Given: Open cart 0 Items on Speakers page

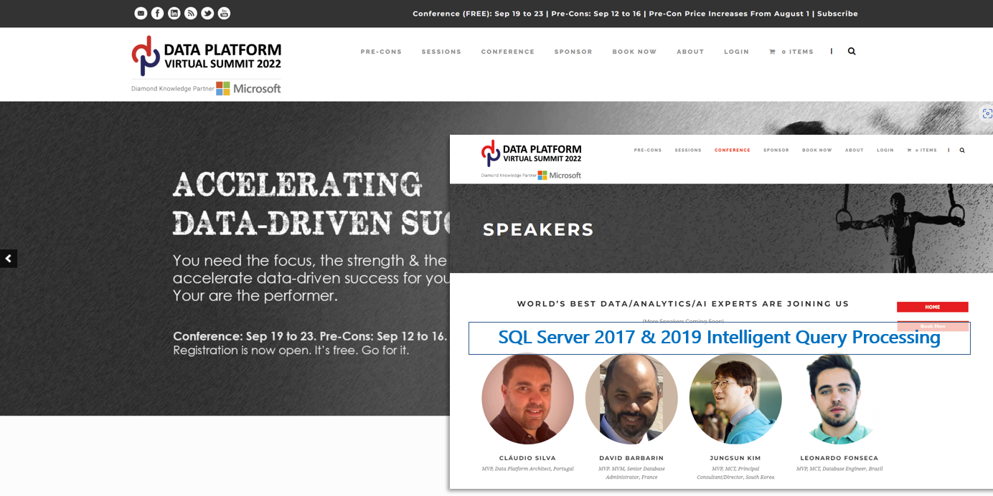Looking at the screenshot, I should pos(922,150).
